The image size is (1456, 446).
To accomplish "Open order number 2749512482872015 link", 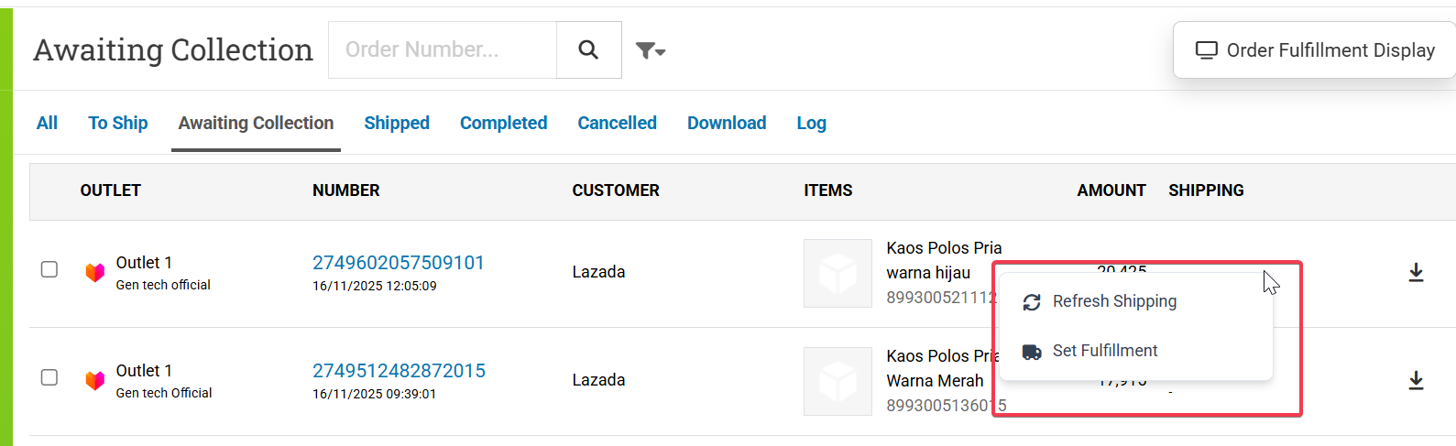I will [399, 371].
